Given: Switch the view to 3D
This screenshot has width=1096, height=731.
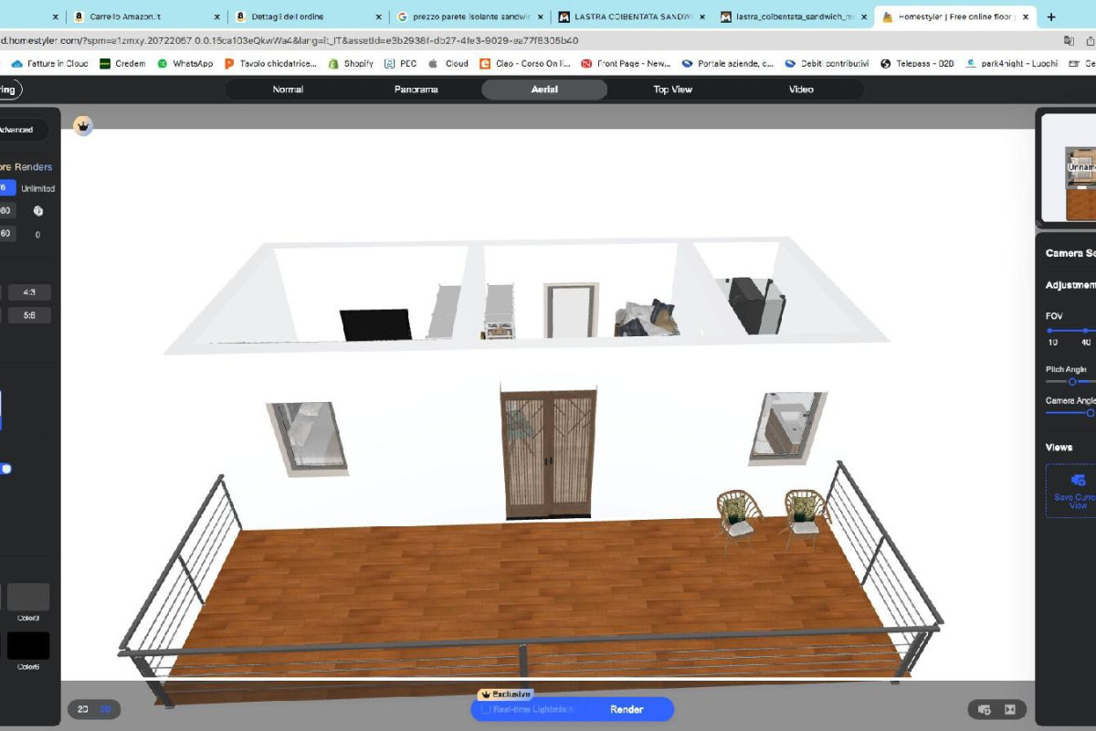Looking at the screenshot, I should [105, 709].
